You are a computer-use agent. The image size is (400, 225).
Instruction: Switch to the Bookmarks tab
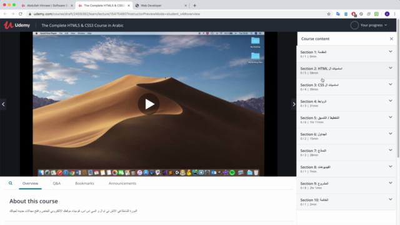tap(85, 183)
